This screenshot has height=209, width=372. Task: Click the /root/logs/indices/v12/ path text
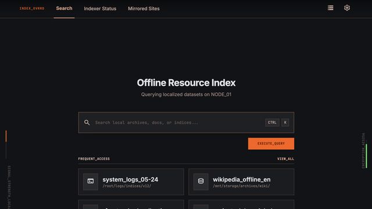(127, 186)
